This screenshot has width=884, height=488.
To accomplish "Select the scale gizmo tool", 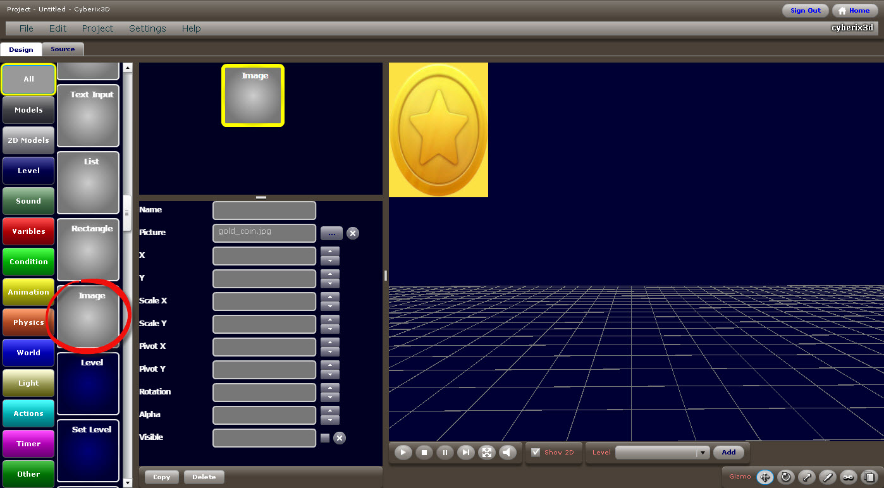I will [807, 477].
